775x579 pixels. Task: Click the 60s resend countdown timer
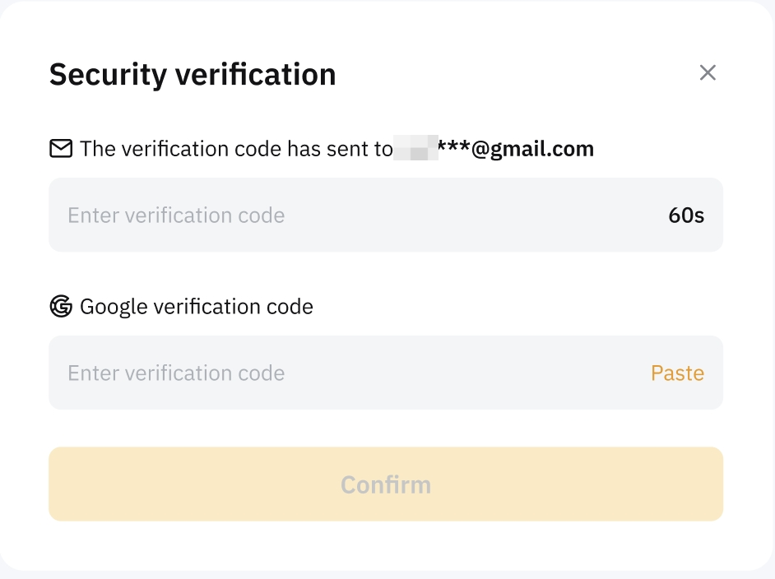686,215
